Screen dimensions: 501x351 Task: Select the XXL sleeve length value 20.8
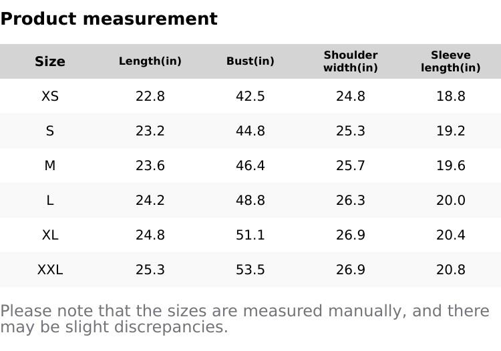451,270
